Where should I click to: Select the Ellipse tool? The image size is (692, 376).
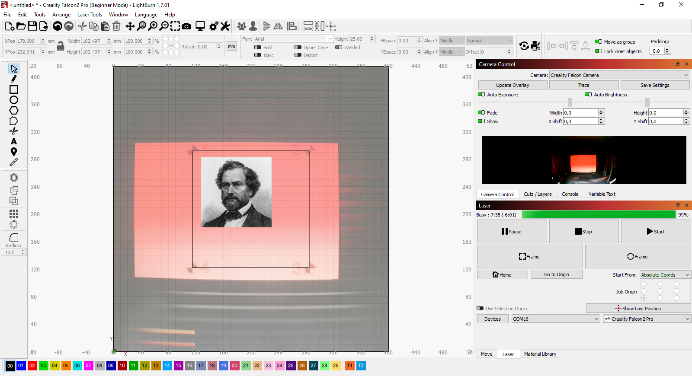14,100
